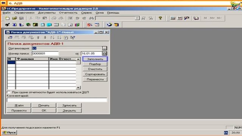Click the Пуск start button

click(x=9, y=133)
